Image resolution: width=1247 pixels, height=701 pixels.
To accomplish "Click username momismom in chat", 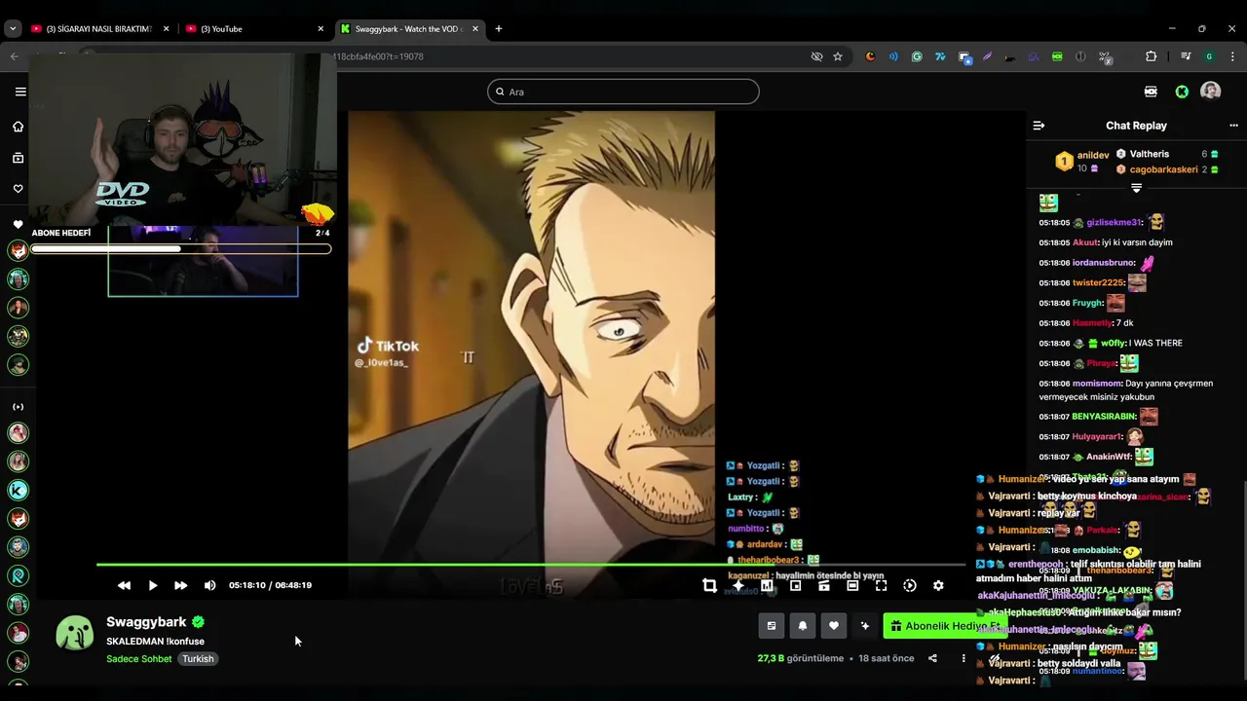I will [x=1096, y=384].
